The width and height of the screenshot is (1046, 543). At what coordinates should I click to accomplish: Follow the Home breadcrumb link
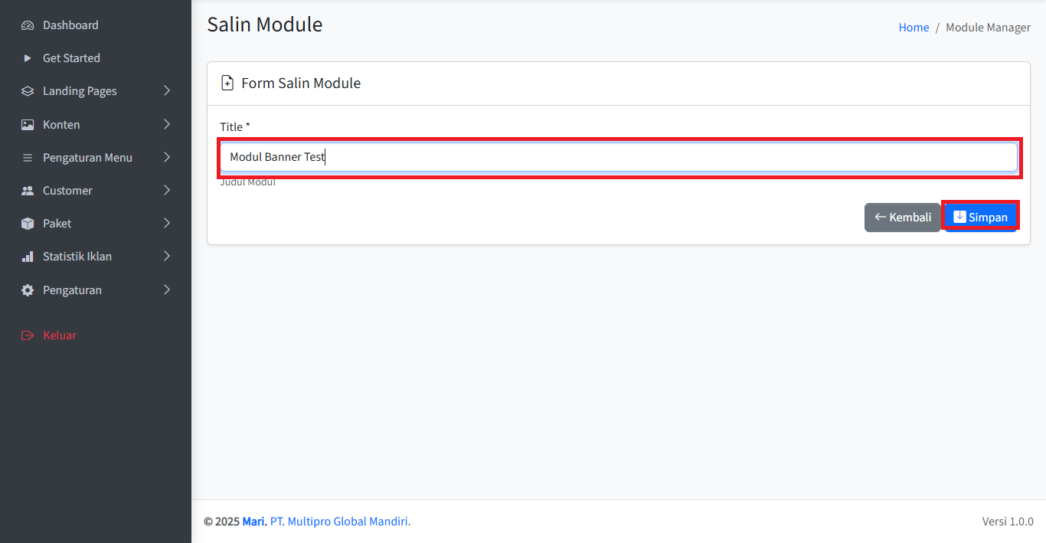[914, 28]
